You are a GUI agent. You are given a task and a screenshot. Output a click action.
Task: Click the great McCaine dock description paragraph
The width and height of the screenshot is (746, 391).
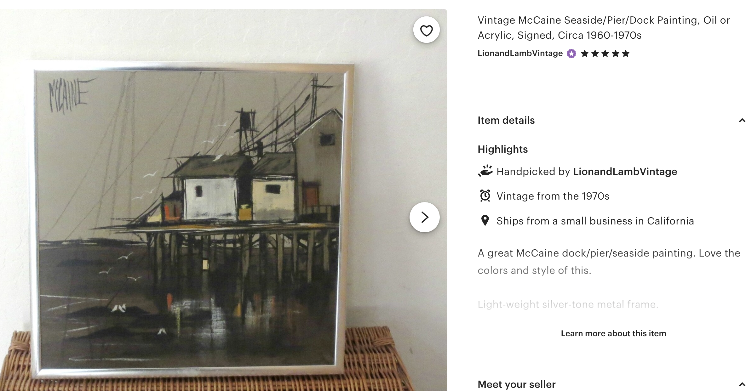(x=609, y=262)
